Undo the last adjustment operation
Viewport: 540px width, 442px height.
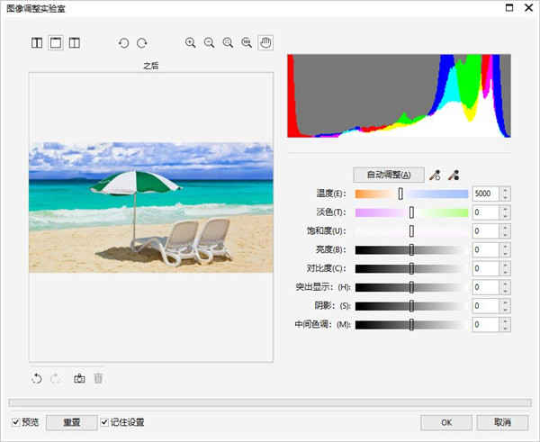(x=37, y=379)
